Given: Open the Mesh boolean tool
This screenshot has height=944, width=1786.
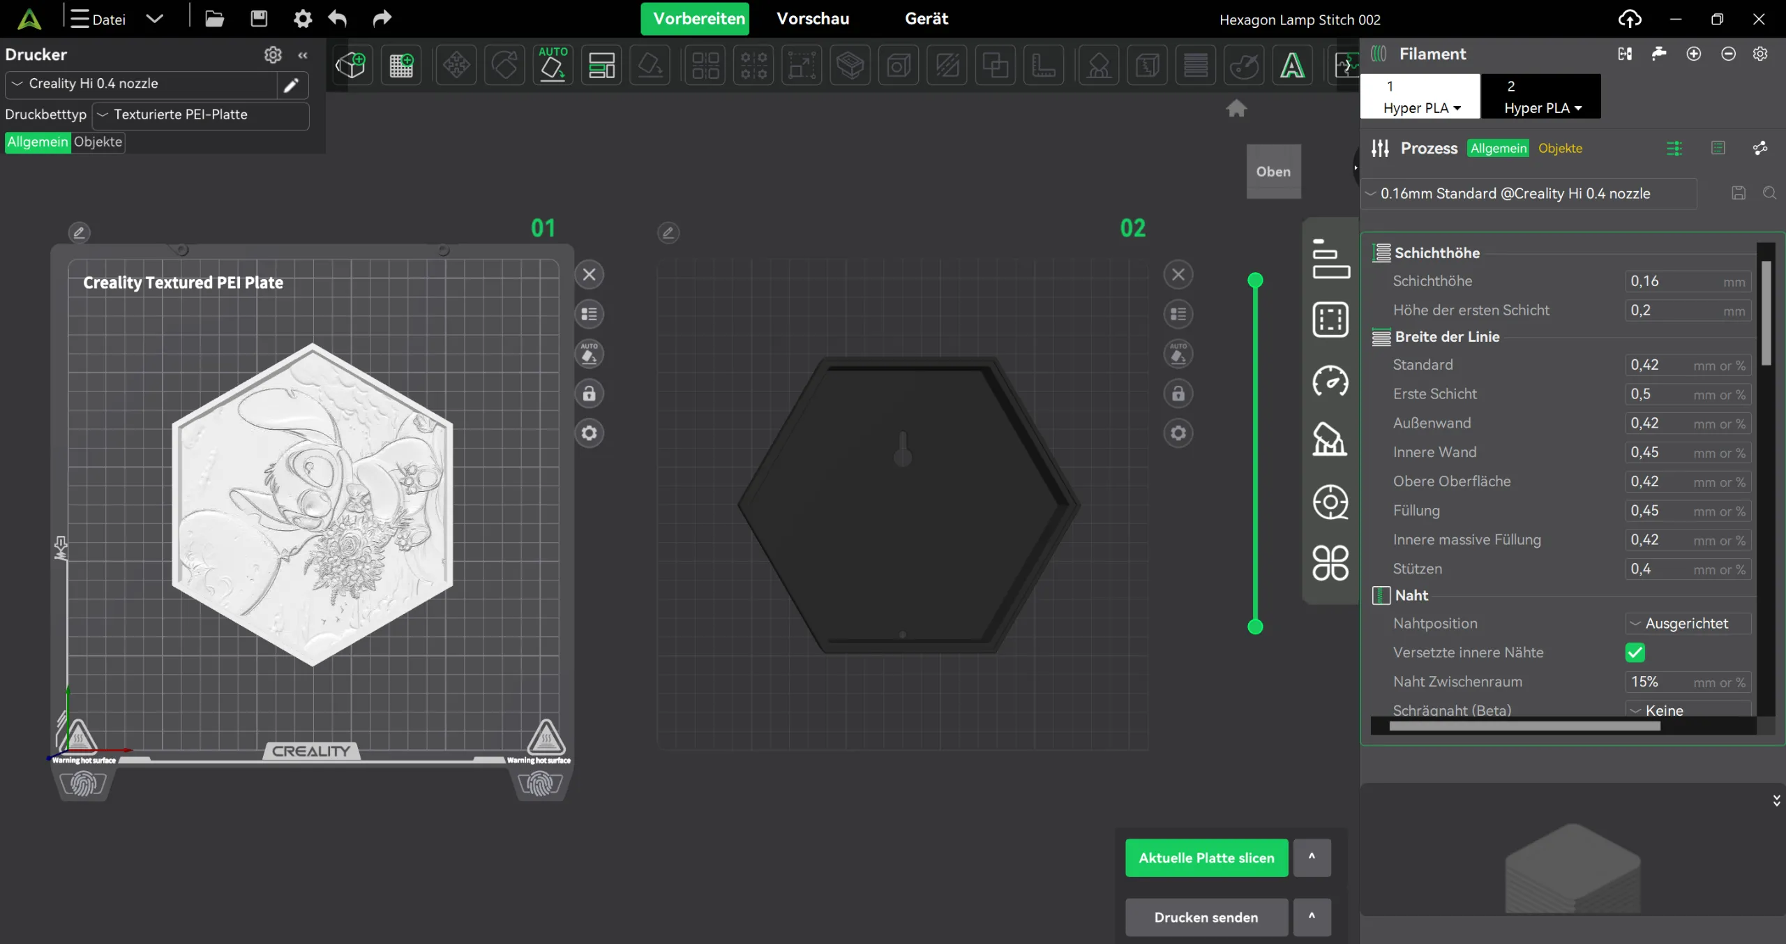Looking at the screenshot, I should pos(995,66).
